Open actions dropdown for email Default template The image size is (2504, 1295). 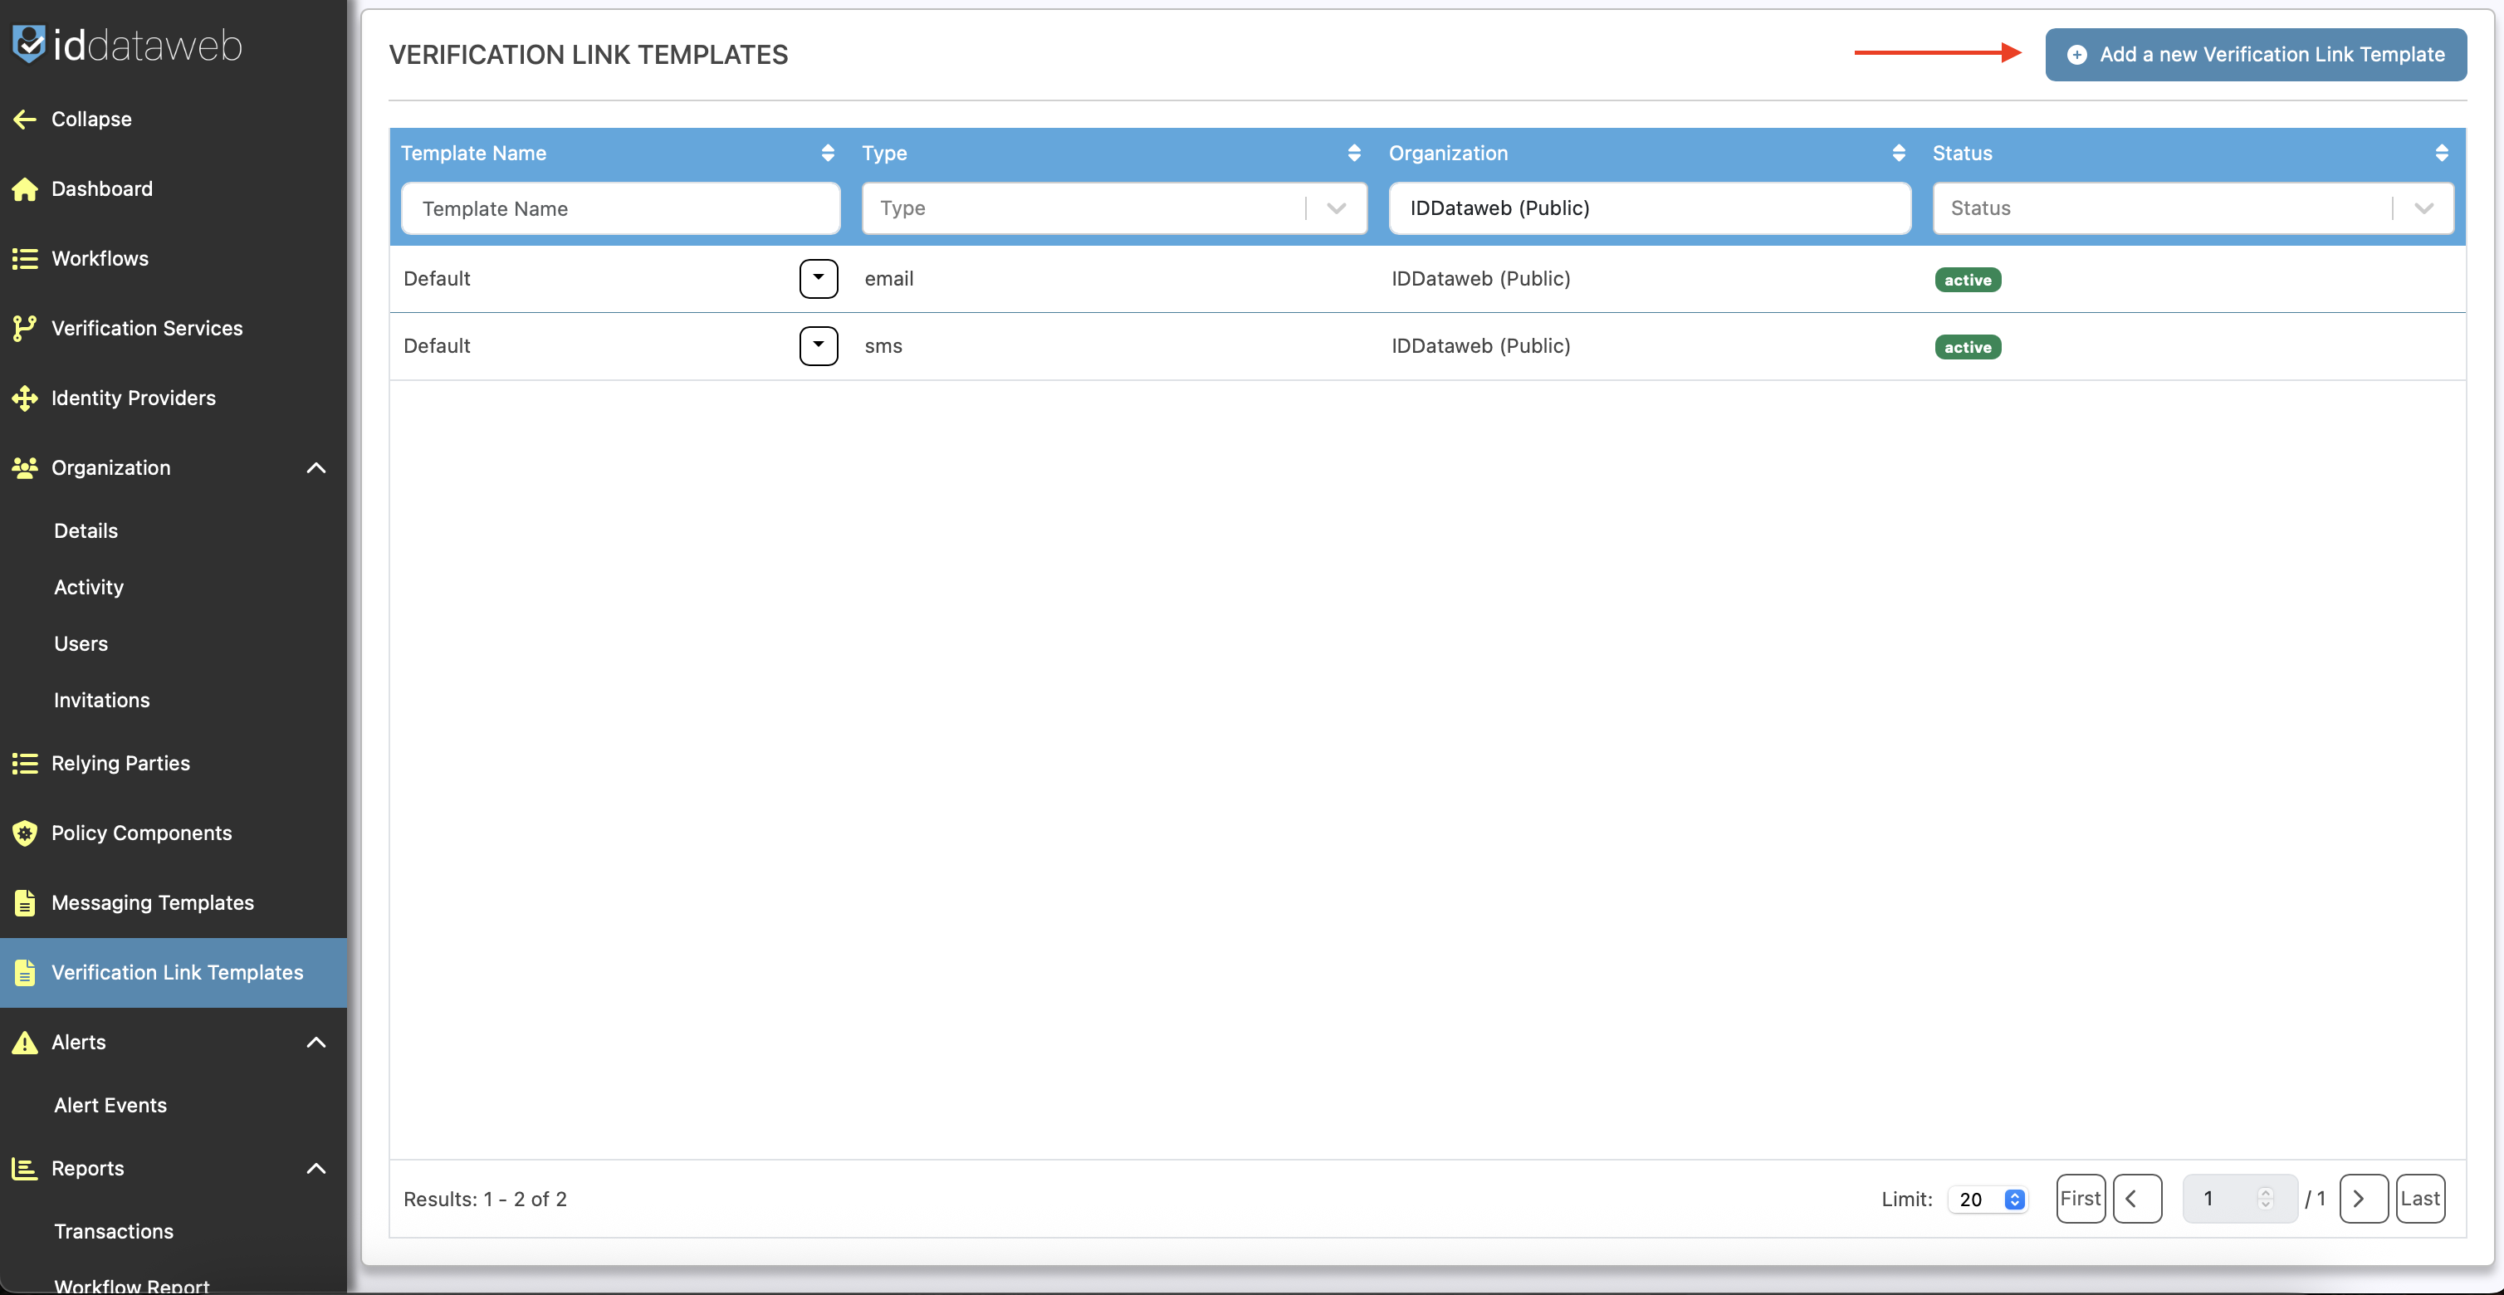[819, 278]
